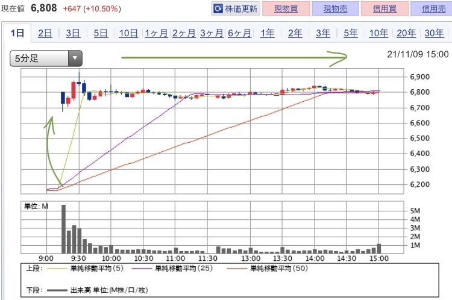Click the 11:30 time axis label

(x=207, y=258)
